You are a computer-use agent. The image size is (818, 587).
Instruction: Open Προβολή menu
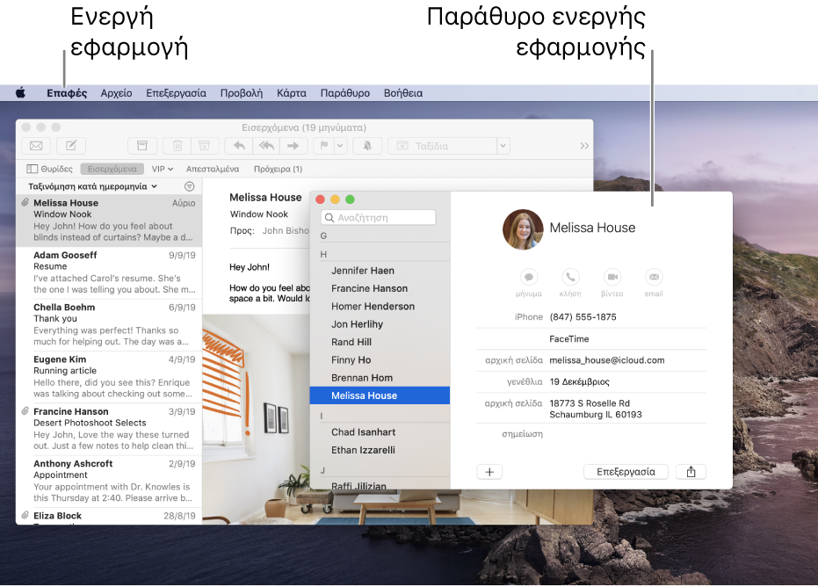point(241,93)
